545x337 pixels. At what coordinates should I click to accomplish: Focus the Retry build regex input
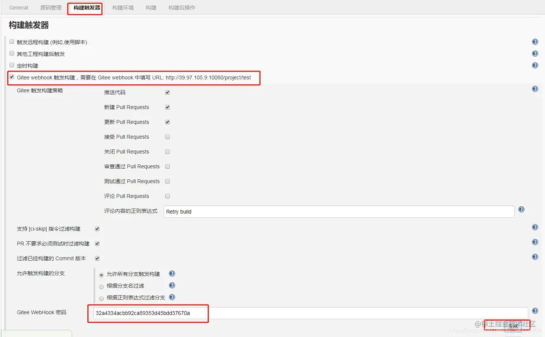[339, 212]
